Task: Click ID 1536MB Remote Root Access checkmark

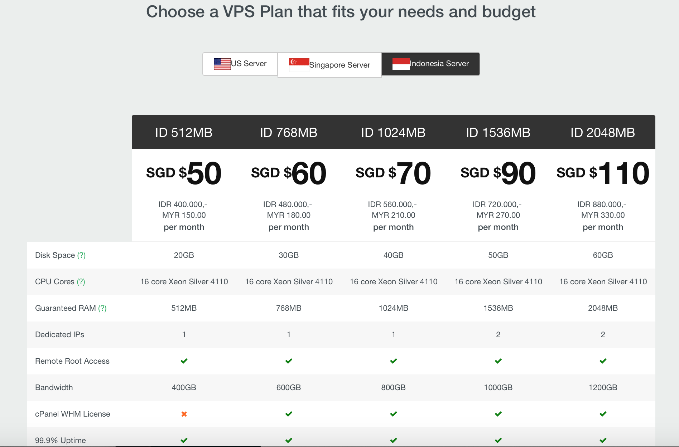Action: click(498, 361)
